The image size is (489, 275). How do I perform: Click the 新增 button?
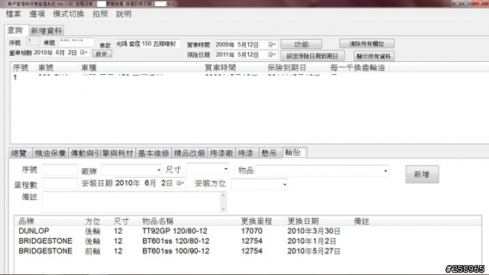click(422, 174)
